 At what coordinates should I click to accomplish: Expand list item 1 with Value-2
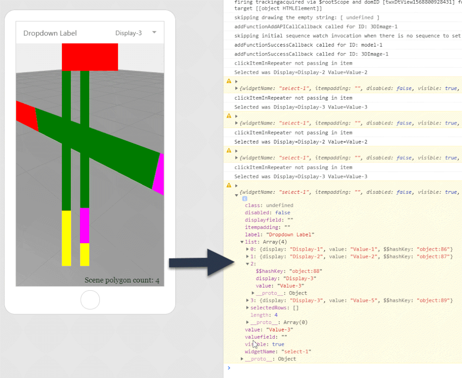pyautogui.click(x=248, y=257)
